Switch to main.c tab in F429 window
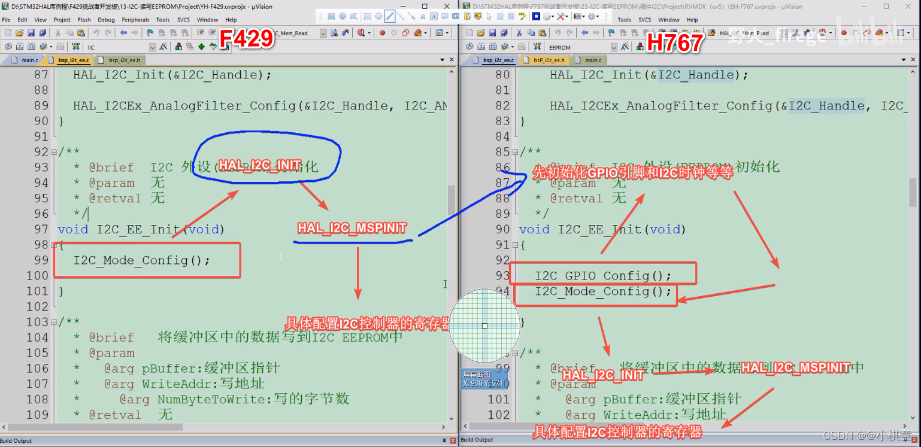Viewport: 921px width, 447px height. (x=25, y=60)
